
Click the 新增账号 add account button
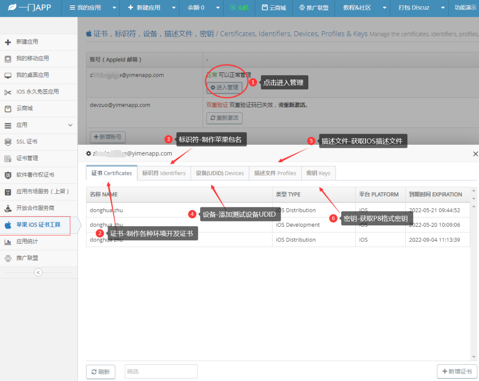click(107, 137)
